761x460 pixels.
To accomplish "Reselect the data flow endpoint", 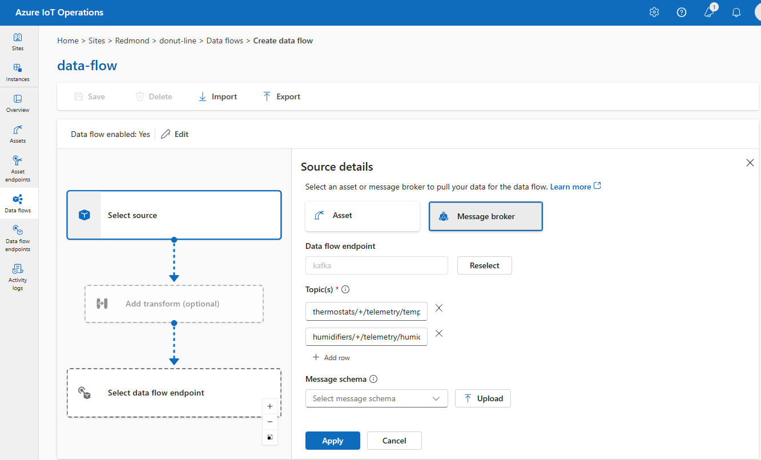I will point(485,265).
